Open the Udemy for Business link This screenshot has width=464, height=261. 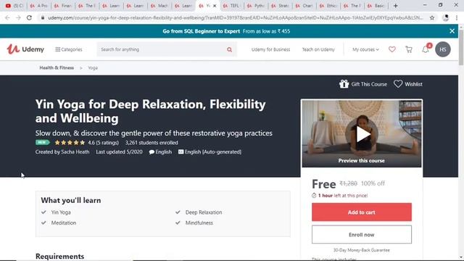270,49
